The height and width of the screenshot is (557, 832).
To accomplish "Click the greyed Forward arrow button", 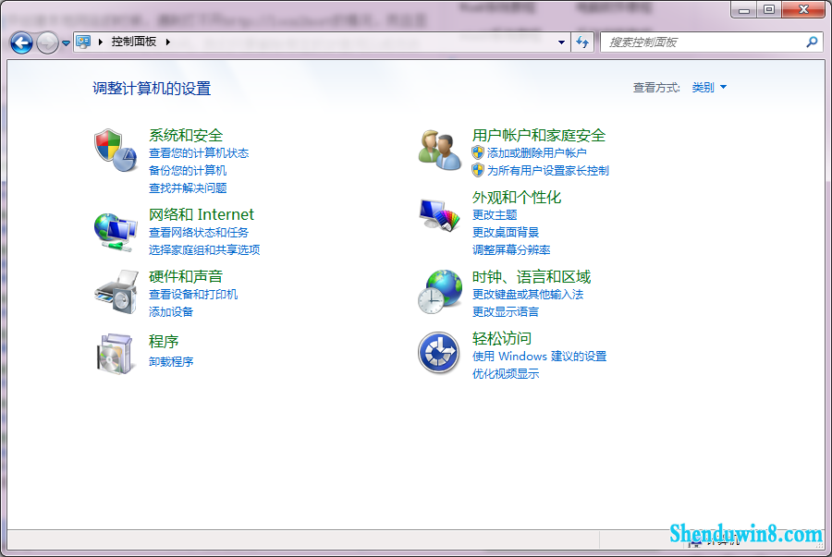I will pos(47,42).
